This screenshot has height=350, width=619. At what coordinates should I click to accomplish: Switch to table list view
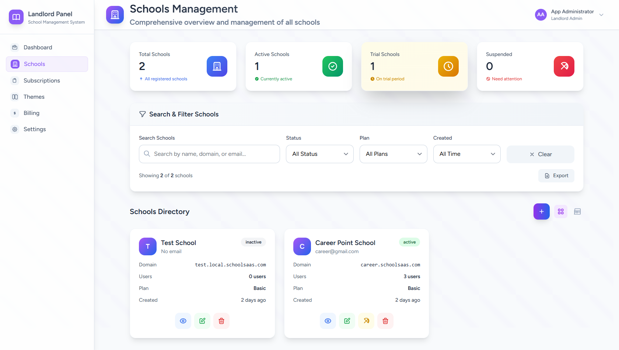(x=577, y=211)
